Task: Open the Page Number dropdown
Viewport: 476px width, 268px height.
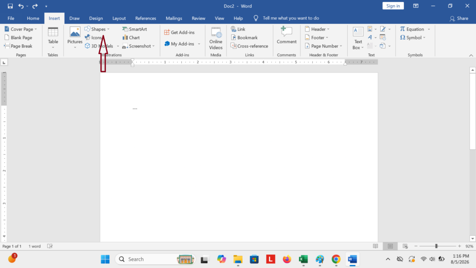Action: pyautogui.click(x=324, y=46)
